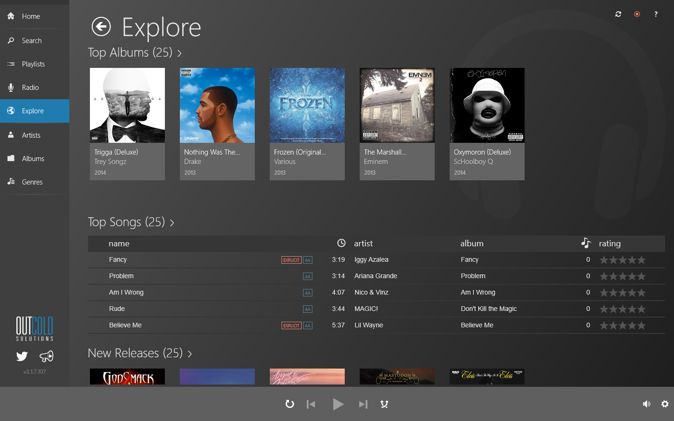674x421 pixels.
Task: Open Godsmack new release cover
Action: pos(127,377)
